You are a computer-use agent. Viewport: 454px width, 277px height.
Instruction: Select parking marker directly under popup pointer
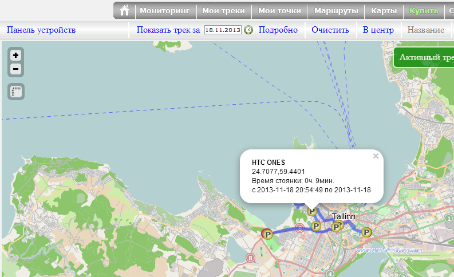[312, 212]
